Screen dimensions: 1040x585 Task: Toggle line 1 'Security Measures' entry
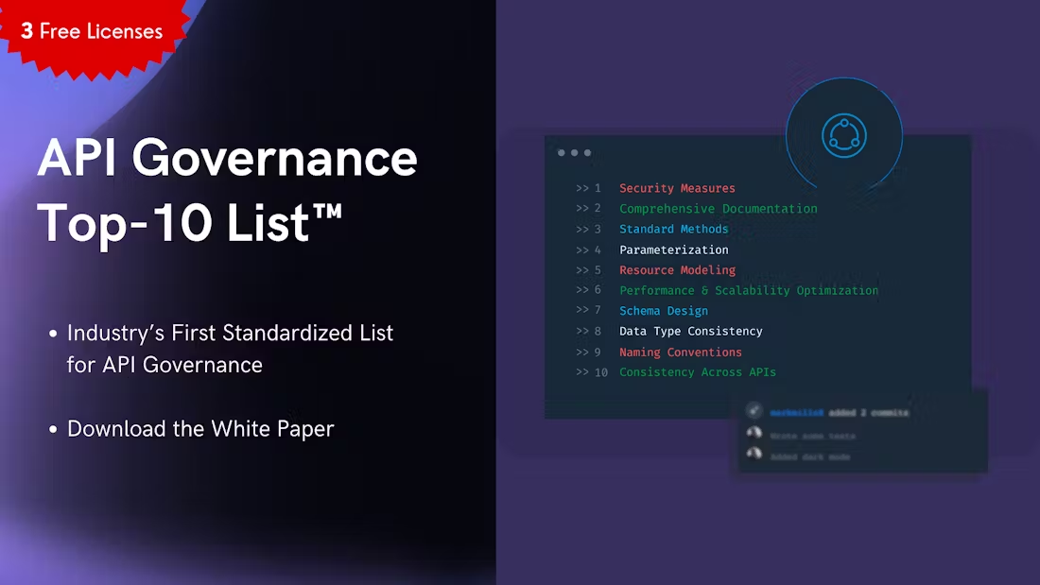[x=677, y=188]
